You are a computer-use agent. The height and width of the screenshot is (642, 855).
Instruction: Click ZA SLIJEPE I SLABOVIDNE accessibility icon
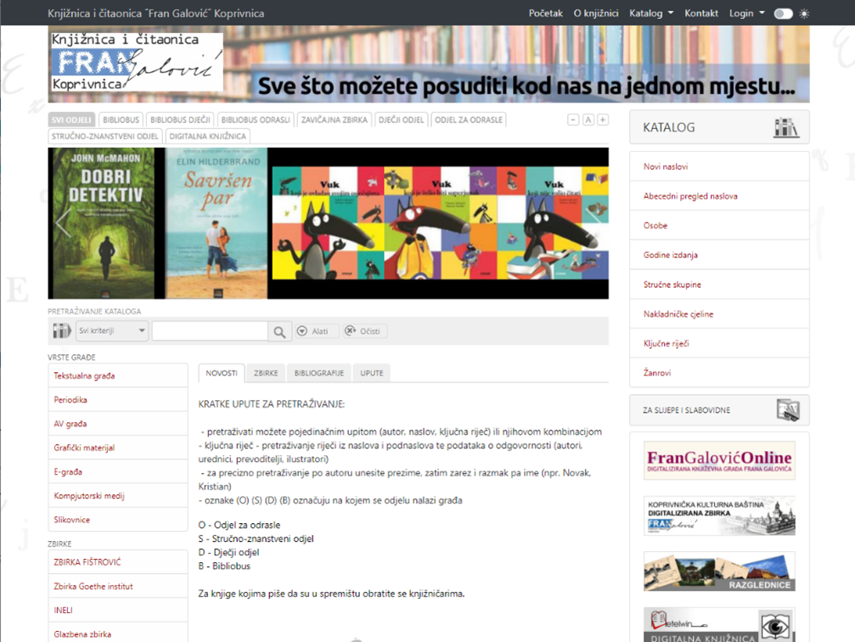pos(788,410)
